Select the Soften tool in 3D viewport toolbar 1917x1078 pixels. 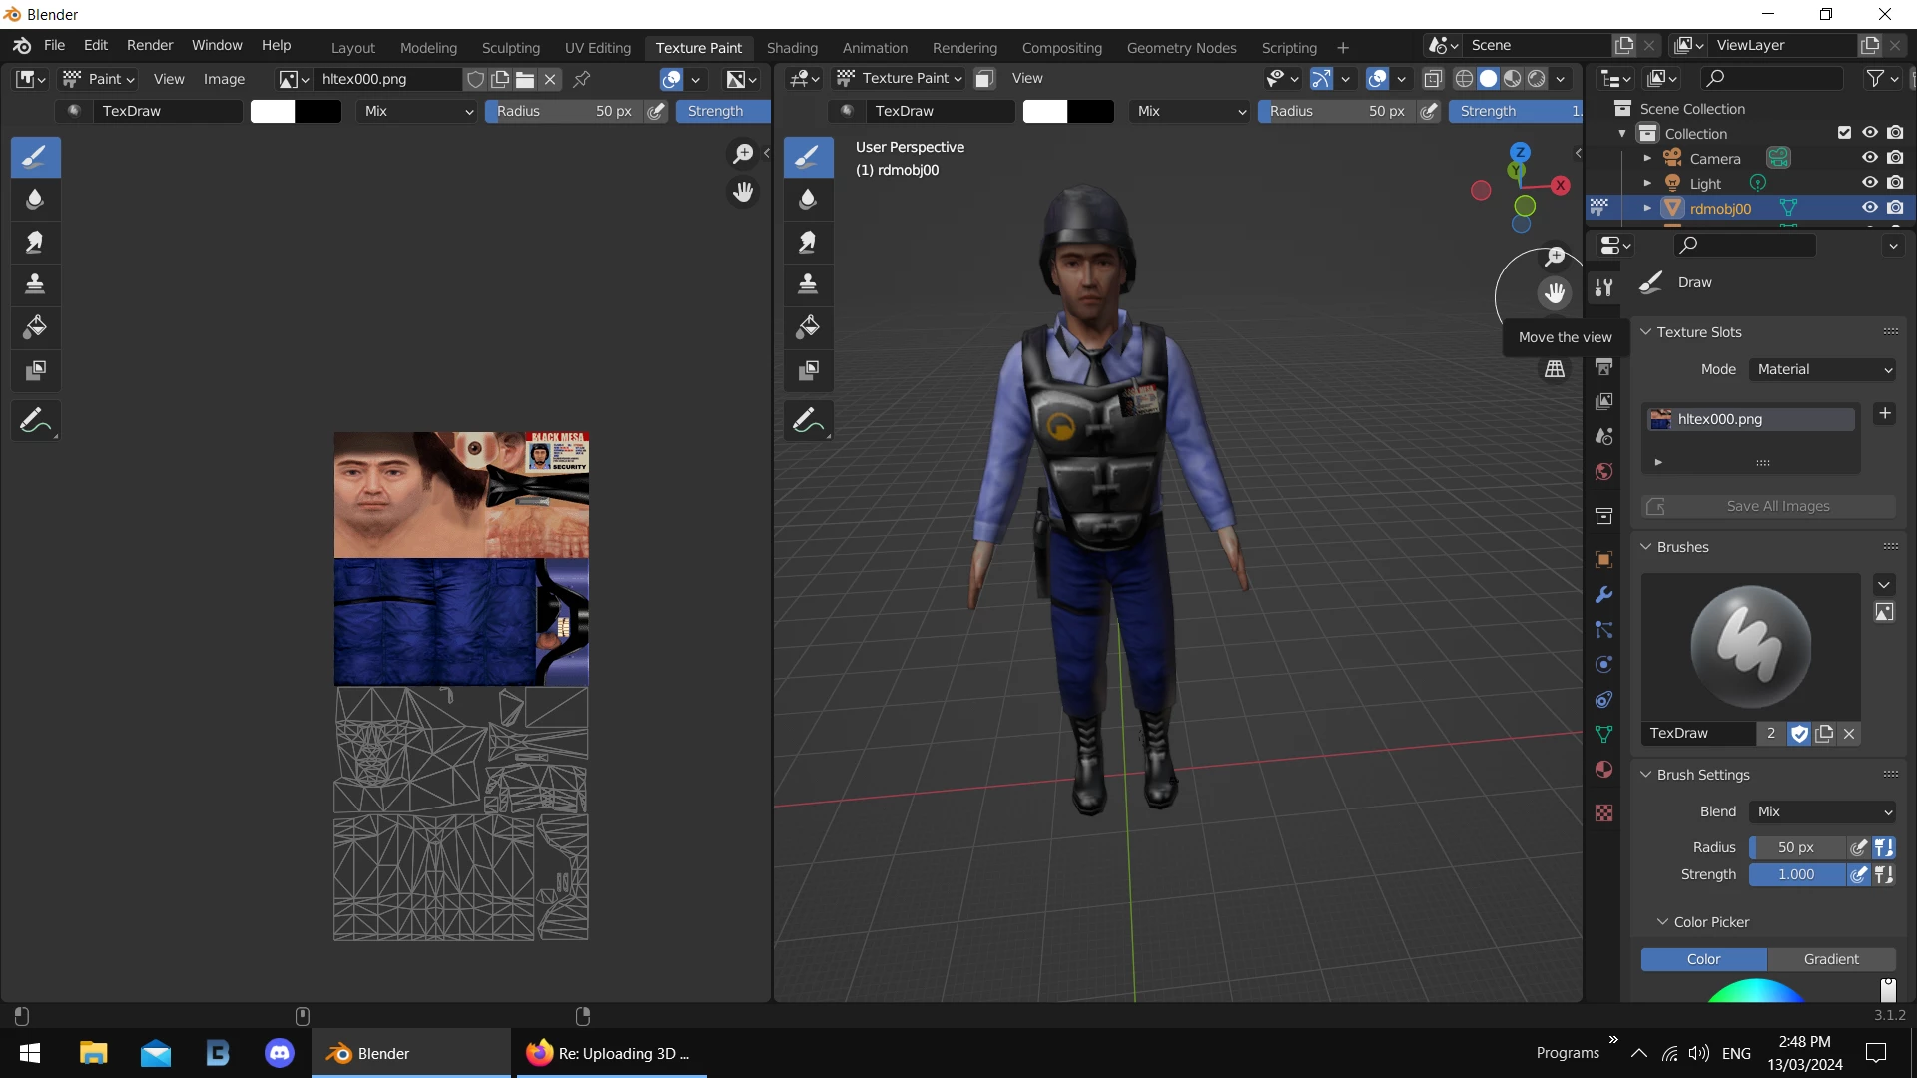coord(808,199)
